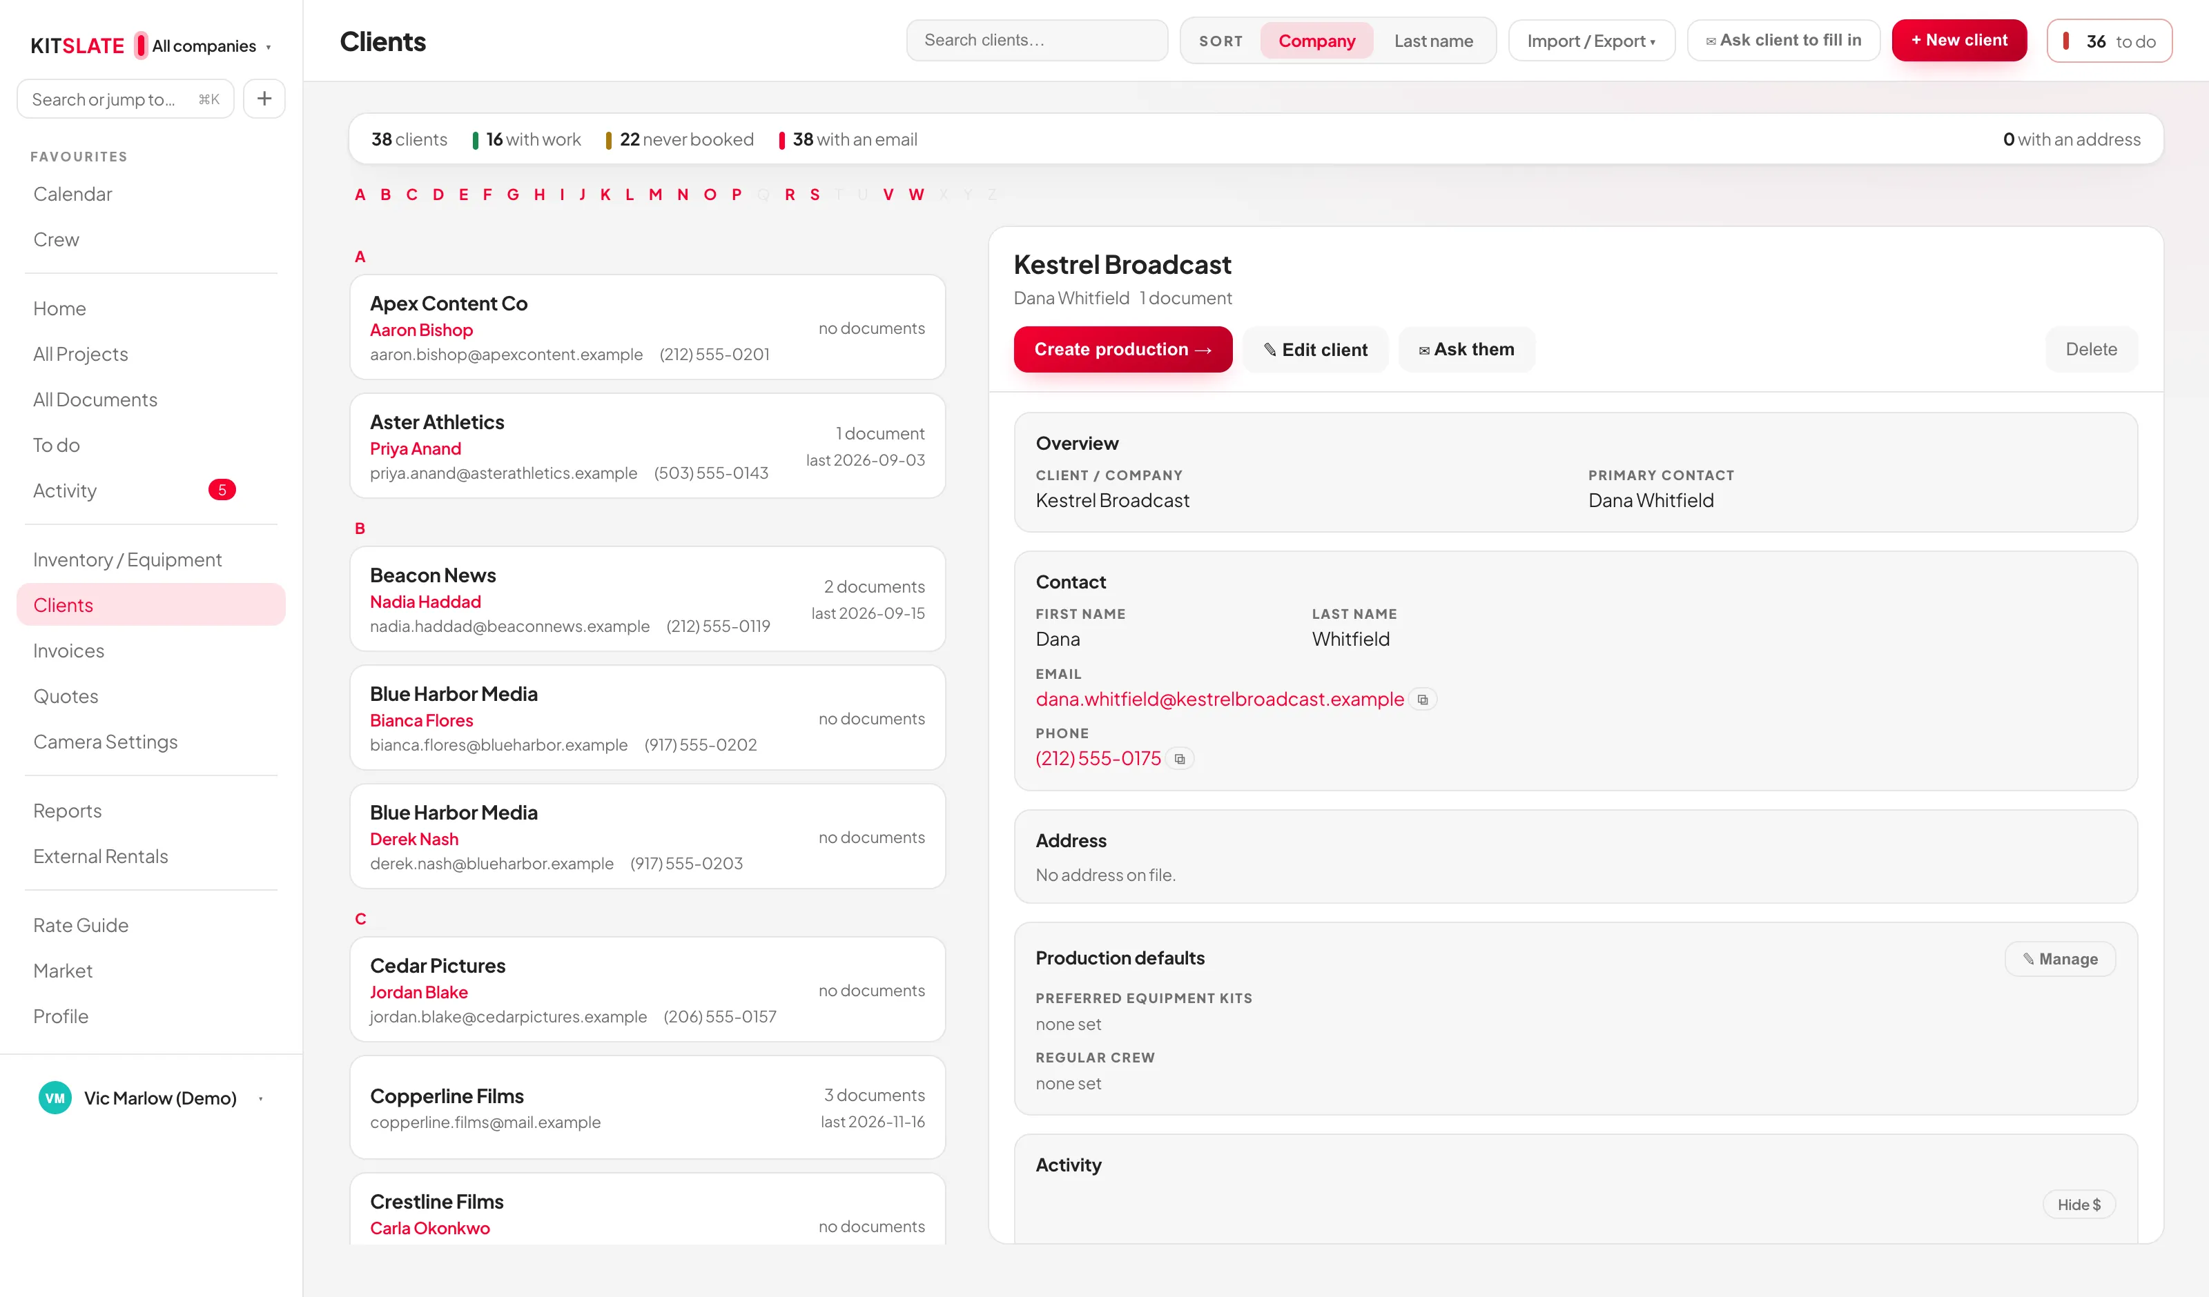Open the 36 to do counter
The height and width of the screenshot is (1297, 2209).
(2109, 41)
